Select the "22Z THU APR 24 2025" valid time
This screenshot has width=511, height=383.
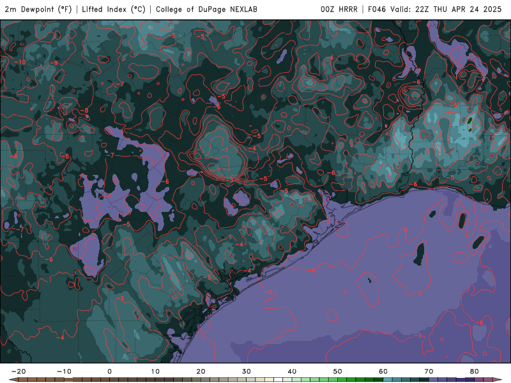point(458,9)
